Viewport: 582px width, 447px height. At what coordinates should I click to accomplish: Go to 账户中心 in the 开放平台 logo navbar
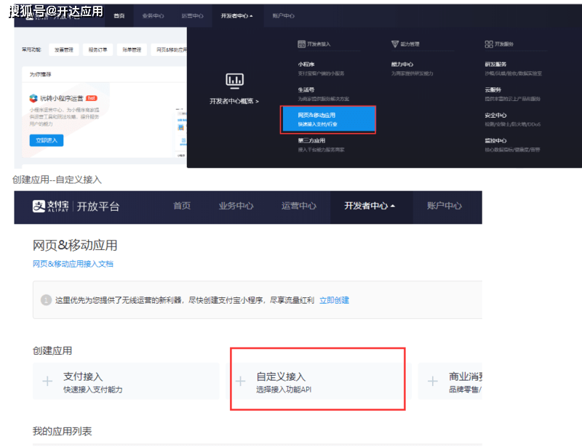[x=445, y=206]
